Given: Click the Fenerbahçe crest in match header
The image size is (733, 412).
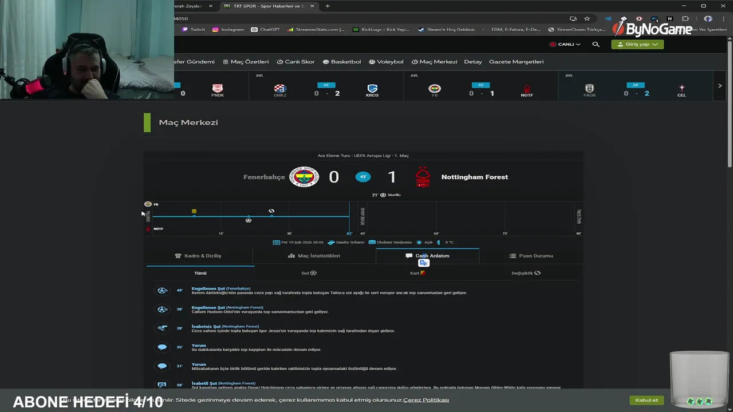Looking at the screenshot, I should click(x=304, y=177).
